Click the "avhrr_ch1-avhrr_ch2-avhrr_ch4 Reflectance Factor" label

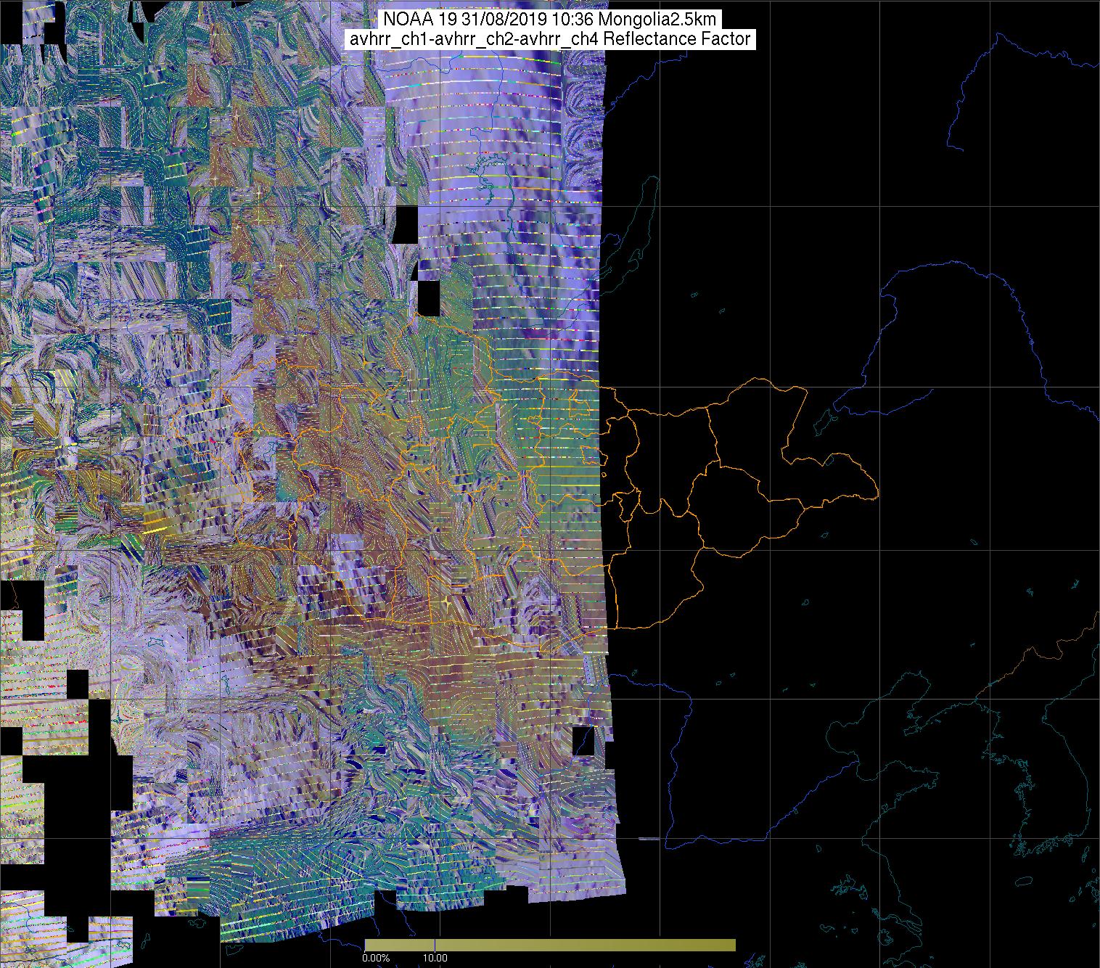(x=550, y=39)
